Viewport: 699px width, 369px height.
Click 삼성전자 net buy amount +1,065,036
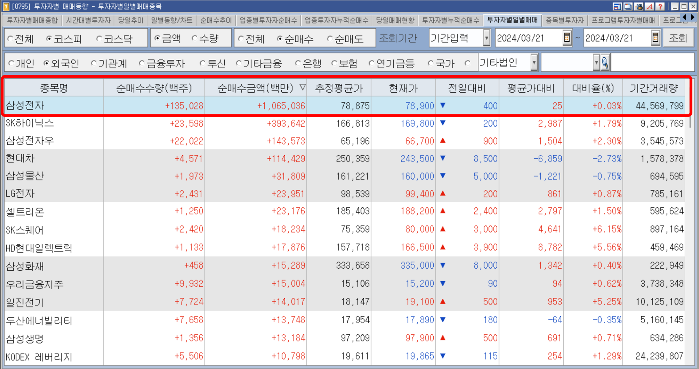coord(281,106)
